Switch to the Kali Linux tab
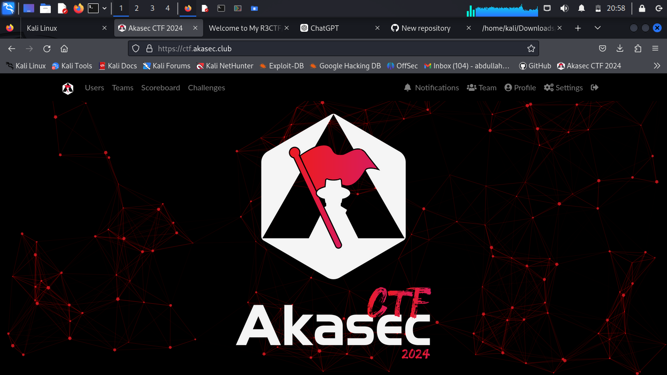Image resolution: width=667 pixels, height=375 pixels. point(65,28)
